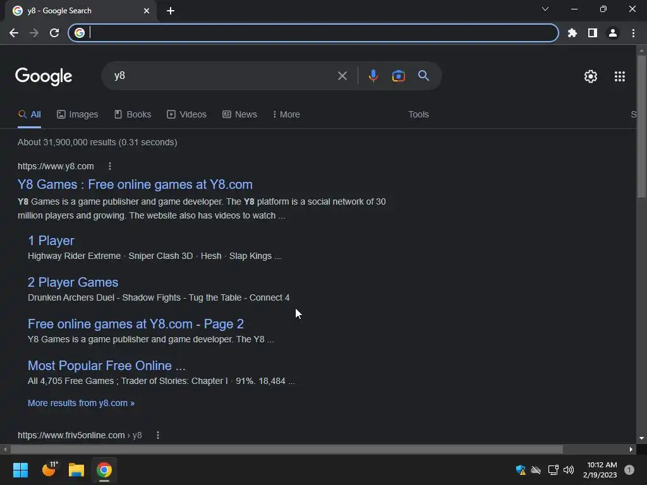Close the y8 - Google Search tab
Screen dimensions: 647x485
point(147,11)
